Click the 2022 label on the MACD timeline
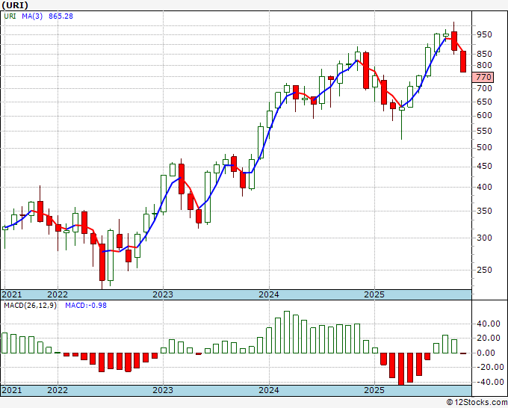 point(58,390)
